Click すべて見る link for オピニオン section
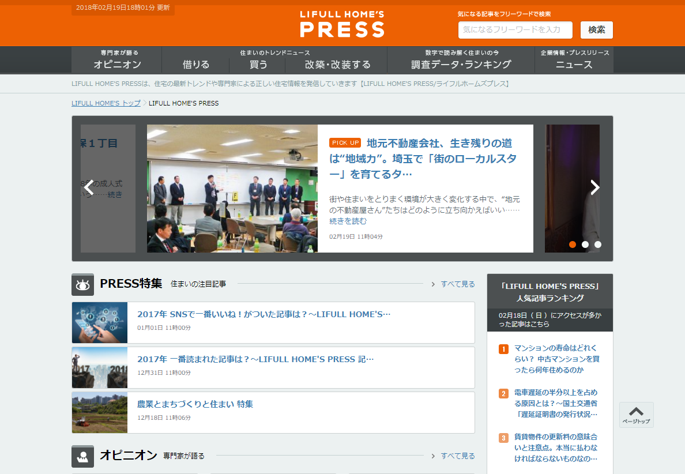Screen dimensions: 685x474 457,456
